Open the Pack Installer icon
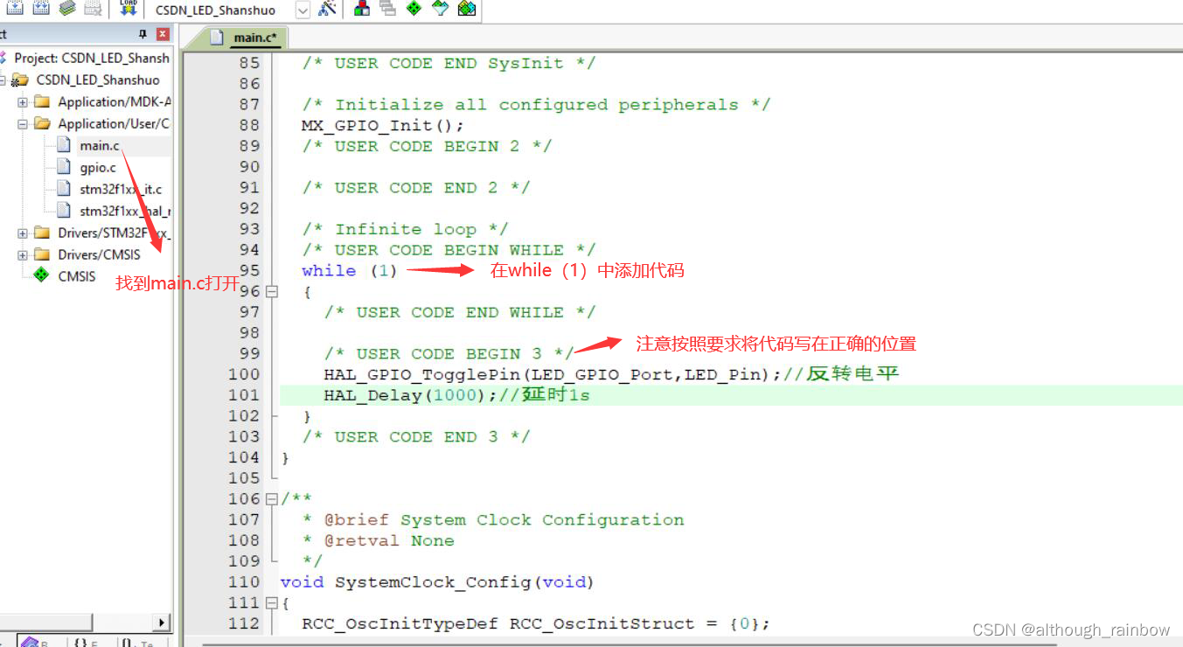1183x647 pixels. pyautogui.click(x=466, y=10)
